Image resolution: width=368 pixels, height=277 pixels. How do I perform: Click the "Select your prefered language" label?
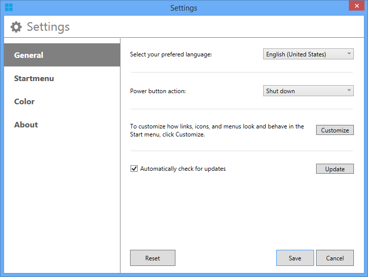coord(171,54)
